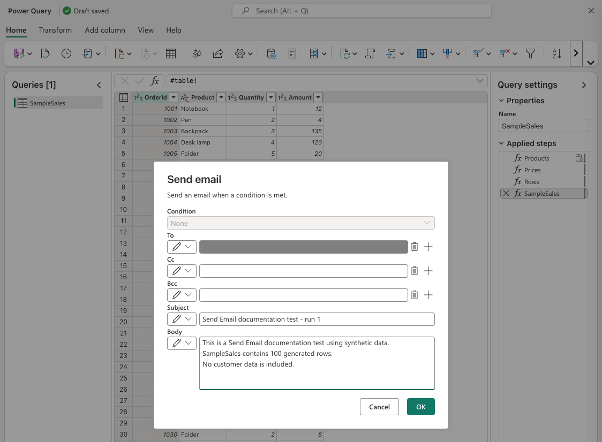The height and width of the screenshot is (442, 602).
Task: Collapse the Properties section
Action: click(501, 101)
